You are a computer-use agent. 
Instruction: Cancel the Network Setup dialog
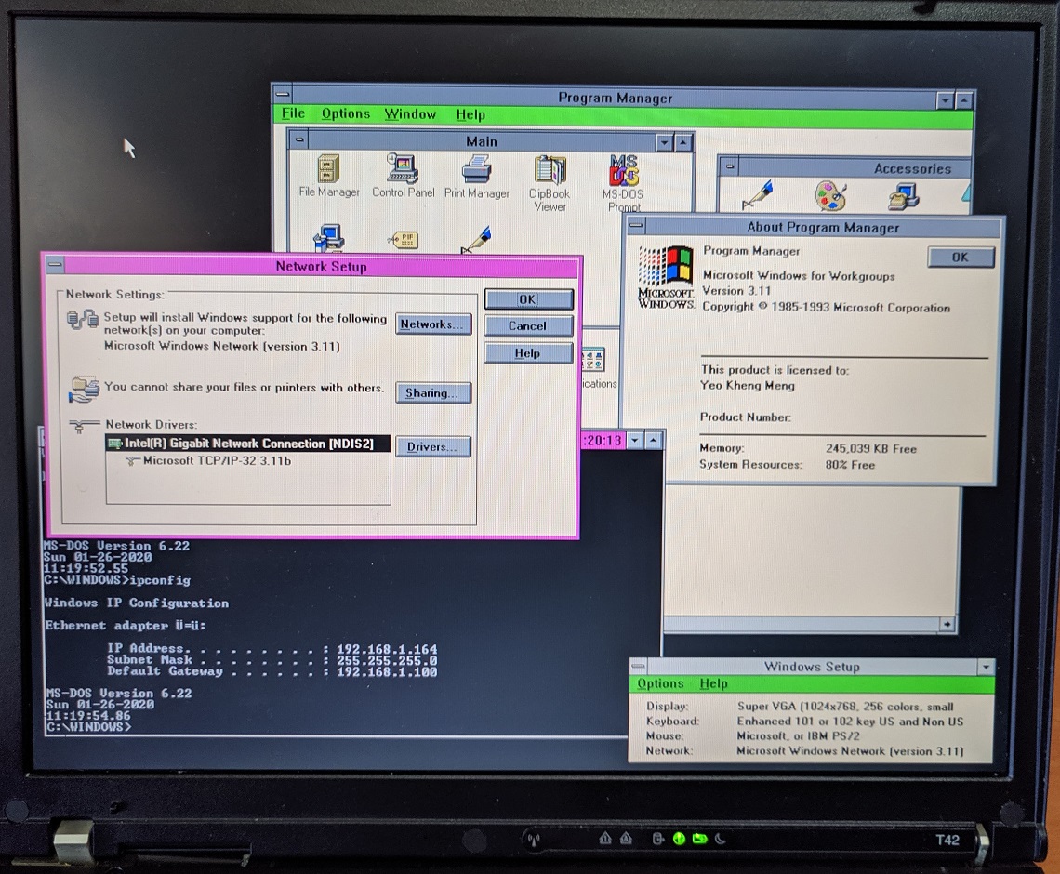[x=529, y=325]
